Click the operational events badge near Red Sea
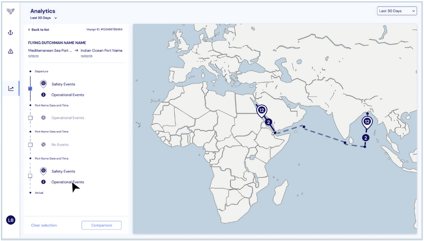 (x=268, y=122)
